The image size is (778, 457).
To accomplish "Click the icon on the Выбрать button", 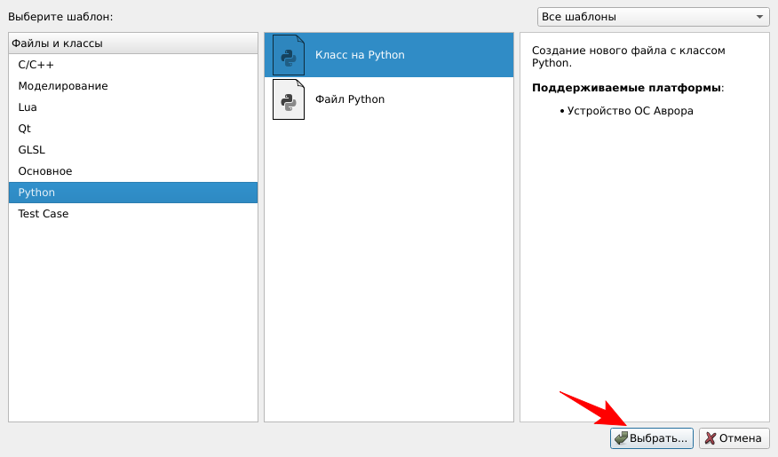I will (x=621, y=438).
